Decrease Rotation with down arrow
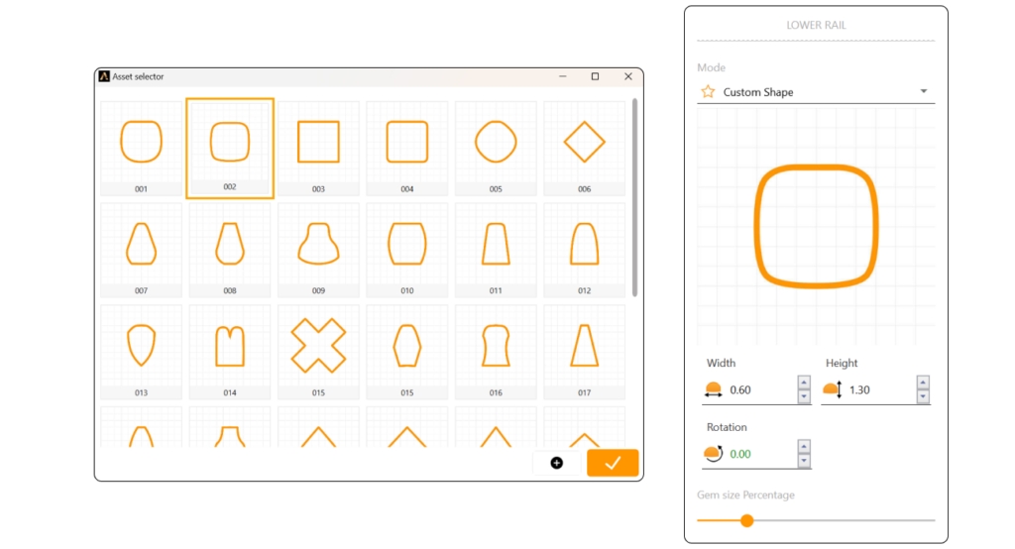The width and height of the screenshot is (1015, 549). [804, 461]
